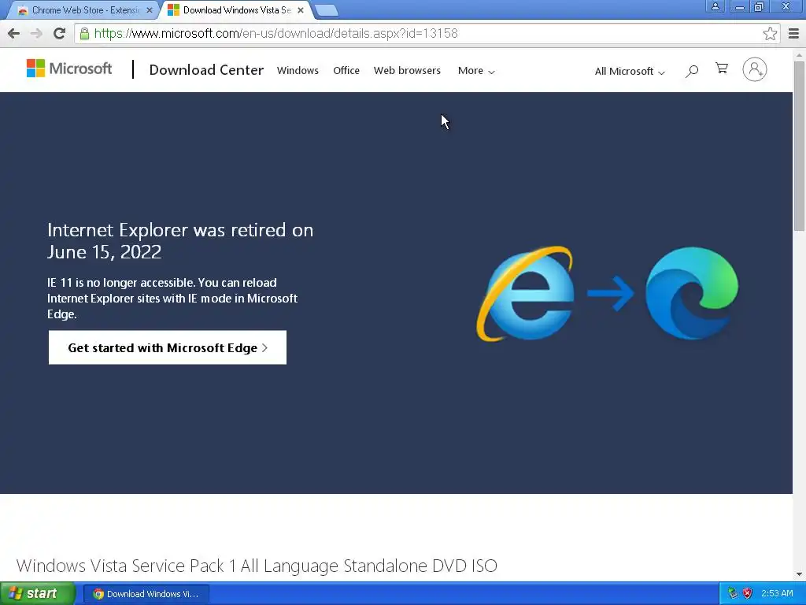The height and width of the screenshot is (605, 806).
Task: Click the Windows Vista Service Pack 1 heading
Action: 257,566
